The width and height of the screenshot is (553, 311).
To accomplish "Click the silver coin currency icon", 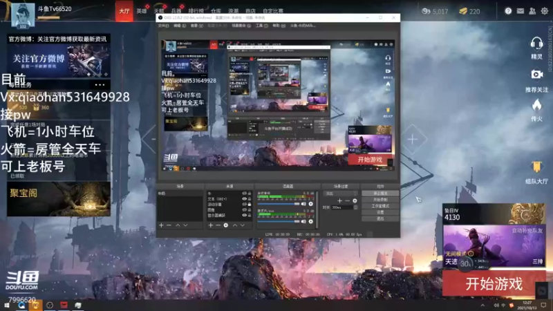I will pos(426,11).
